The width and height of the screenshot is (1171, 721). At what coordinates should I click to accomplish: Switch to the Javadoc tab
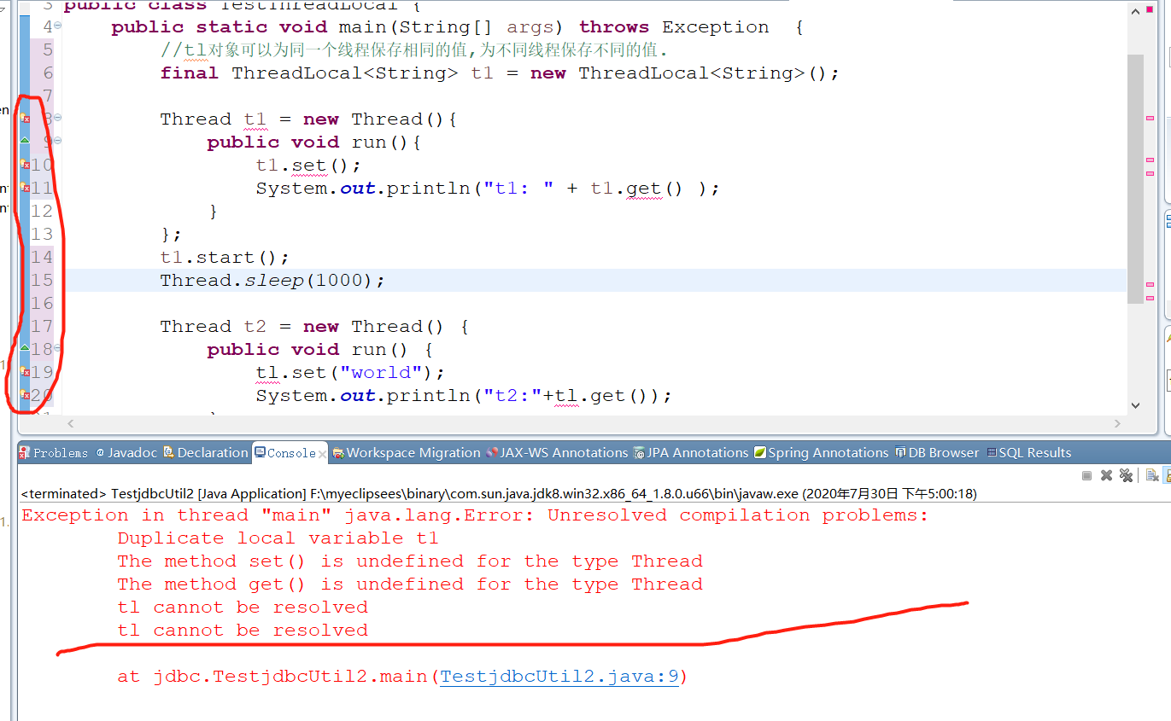126,453
